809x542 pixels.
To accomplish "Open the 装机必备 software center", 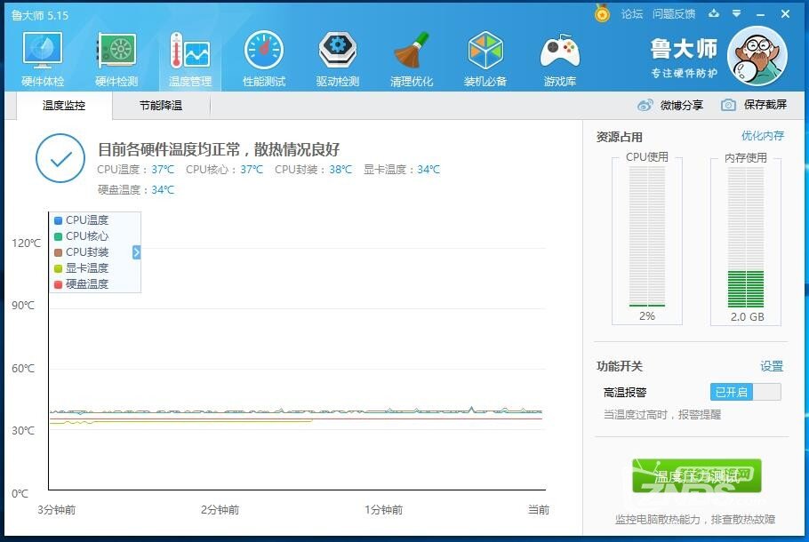I will pyautogui.click(x=485, y=56).
